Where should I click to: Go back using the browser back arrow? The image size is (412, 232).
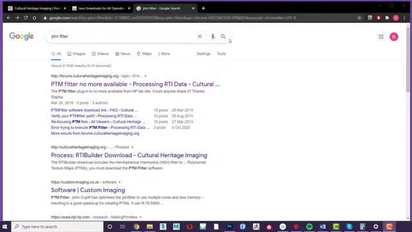(x=8, y=18)
